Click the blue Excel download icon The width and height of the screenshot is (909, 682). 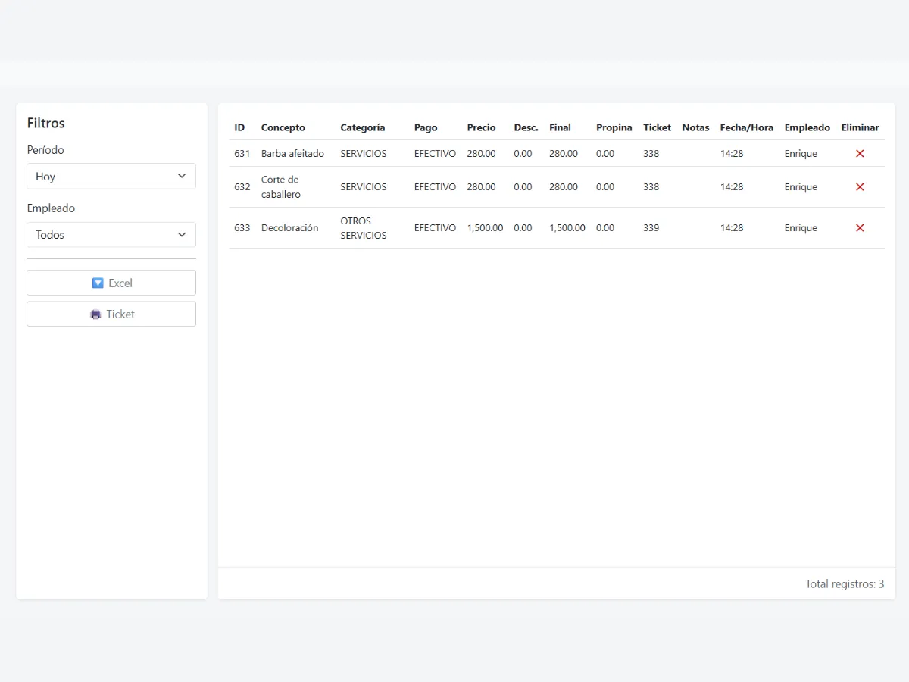pos(98,283)
